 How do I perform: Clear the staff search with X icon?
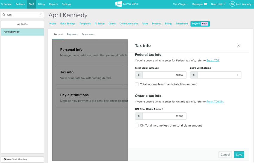tap(41, 15)
